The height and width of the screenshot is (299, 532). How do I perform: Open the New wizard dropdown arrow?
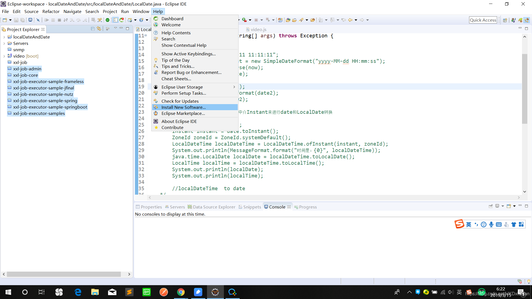pos(10,20)
